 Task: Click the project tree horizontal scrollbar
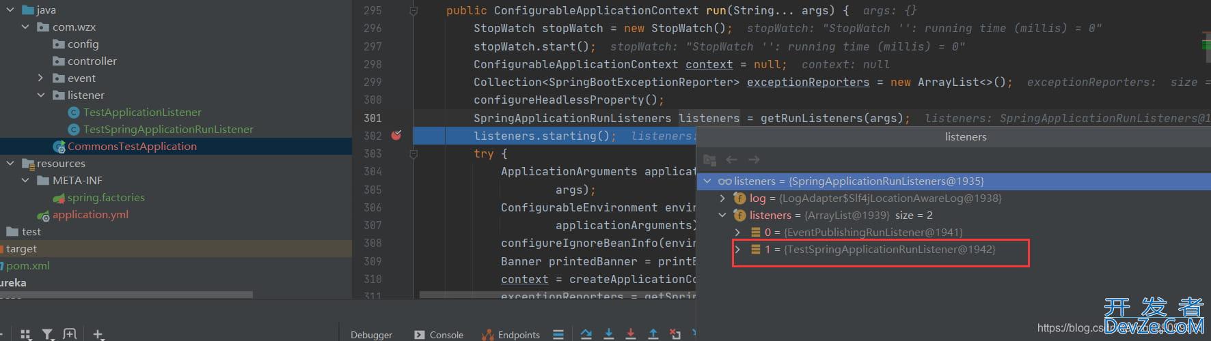126,295
